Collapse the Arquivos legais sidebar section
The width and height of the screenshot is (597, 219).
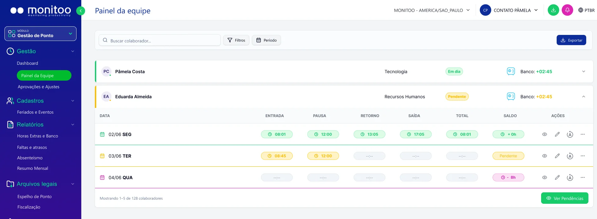point(73,184)
